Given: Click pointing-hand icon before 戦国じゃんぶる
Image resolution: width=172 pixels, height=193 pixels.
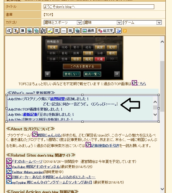Looking at the screenshot, I should pos(35,134).
